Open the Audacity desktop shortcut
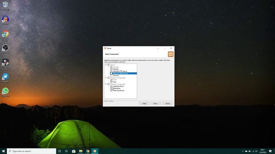Image resolution: width=275 pixels, height=154 pixels. pos(5,20)
